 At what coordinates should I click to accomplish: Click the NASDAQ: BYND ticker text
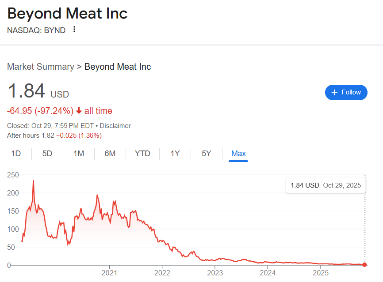(x=36, y=30)
